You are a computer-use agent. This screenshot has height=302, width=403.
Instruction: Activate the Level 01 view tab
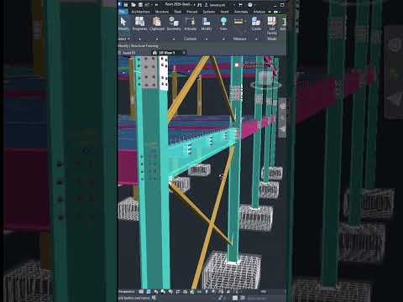pos(129,53)
